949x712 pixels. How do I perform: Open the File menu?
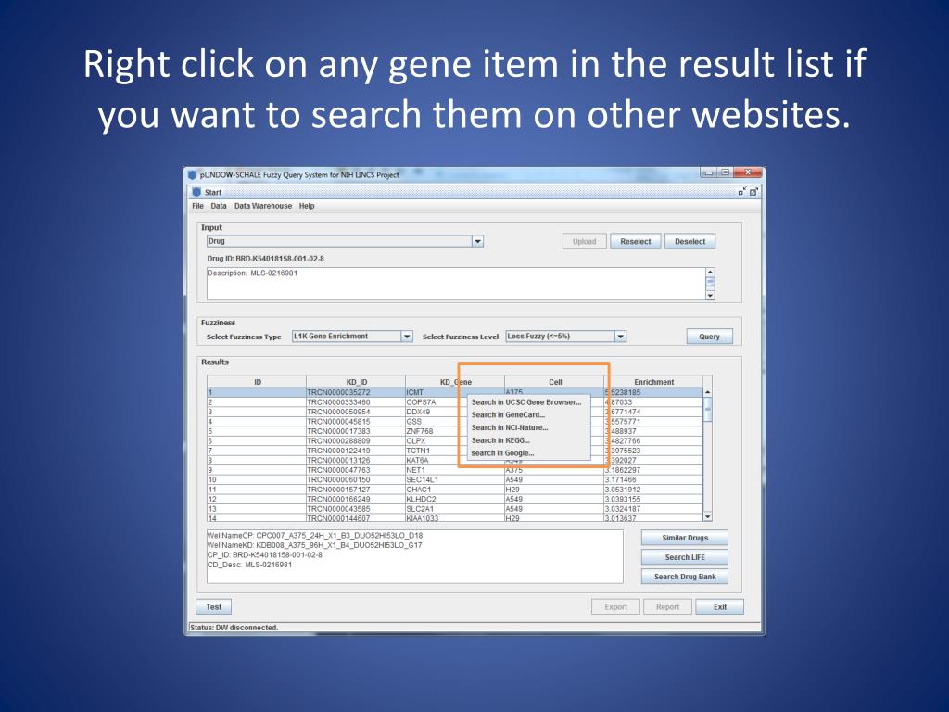198,206
